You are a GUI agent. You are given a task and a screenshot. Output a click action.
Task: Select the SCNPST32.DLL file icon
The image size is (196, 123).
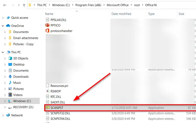[48, 113]
